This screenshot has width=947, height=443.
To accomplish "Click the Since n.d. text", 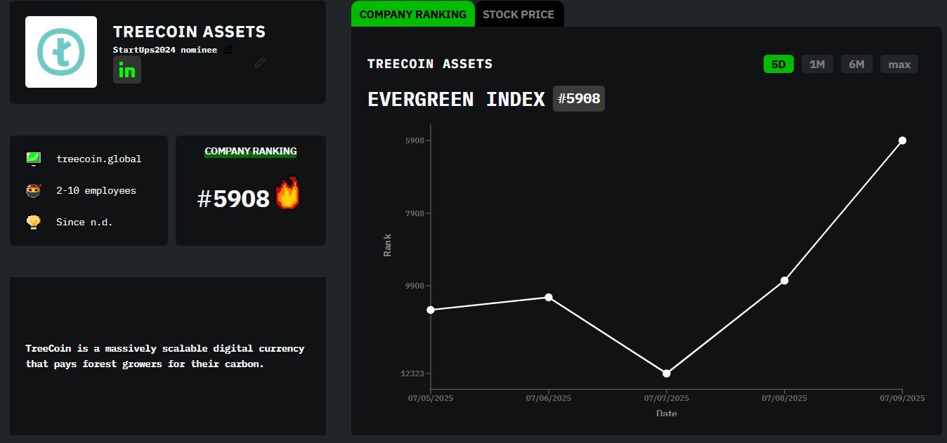I will click(84, 222).
